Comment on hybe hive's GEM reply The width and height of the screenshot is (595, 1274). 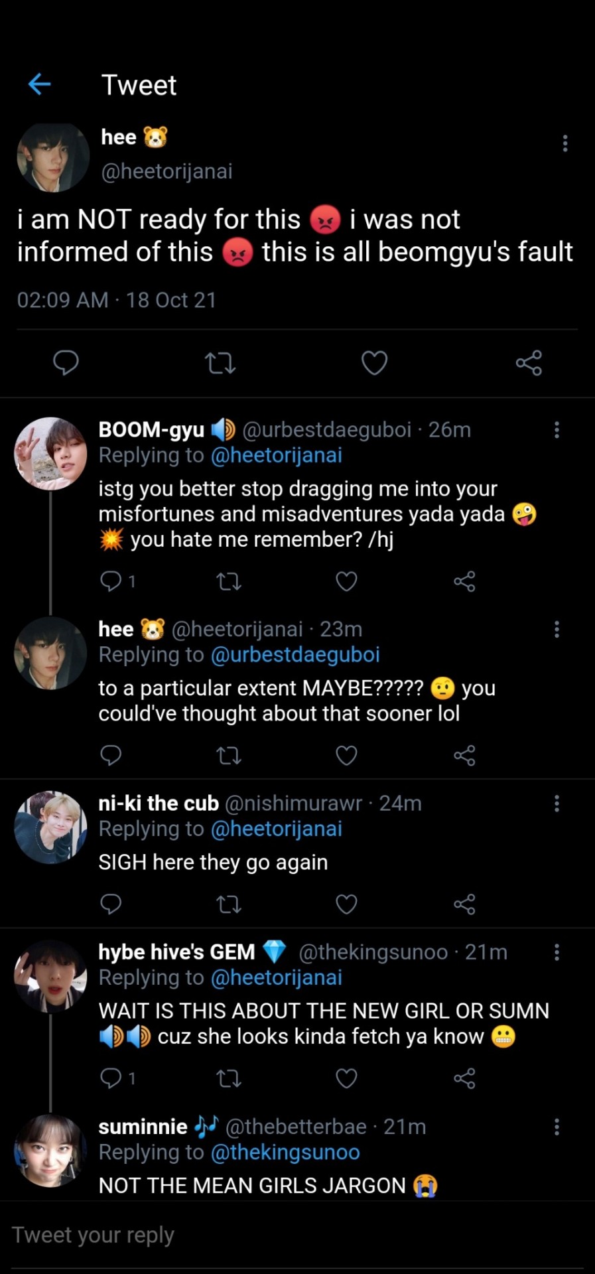[111, 1078]
